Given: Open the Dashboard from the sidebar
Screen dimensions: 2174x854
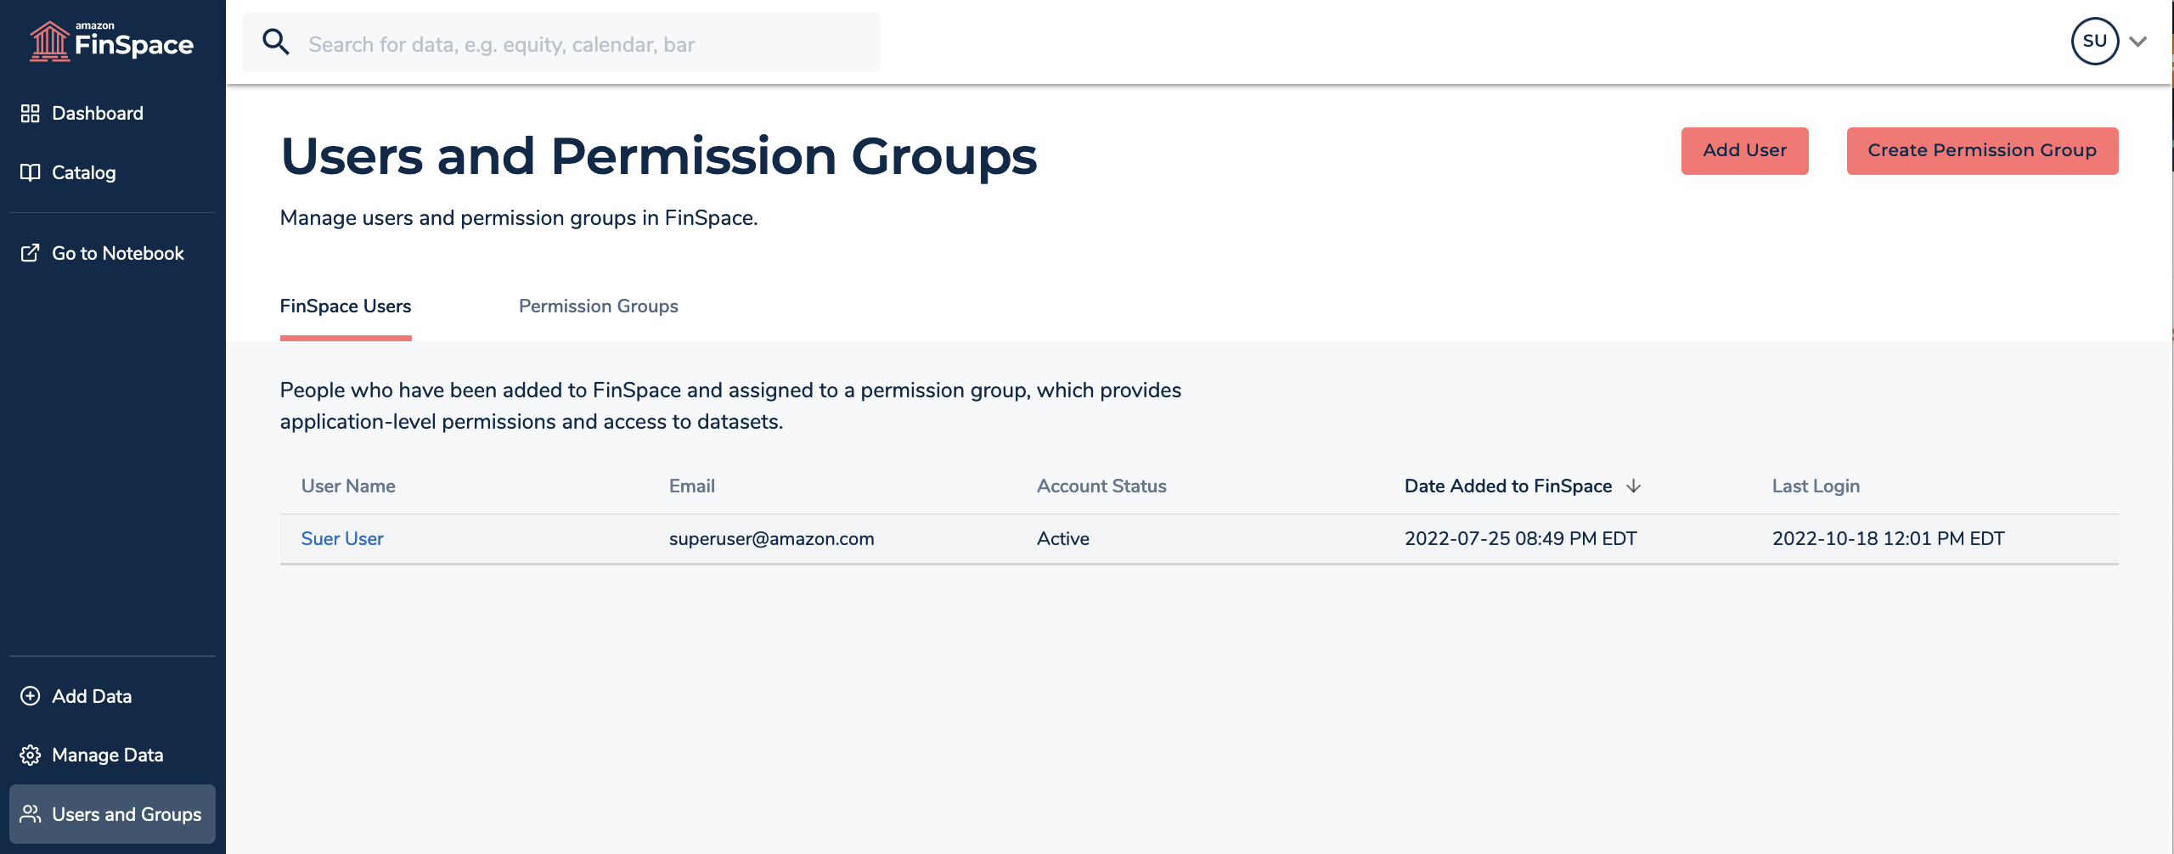Looking at the screenshot, I should pos(96,113).
